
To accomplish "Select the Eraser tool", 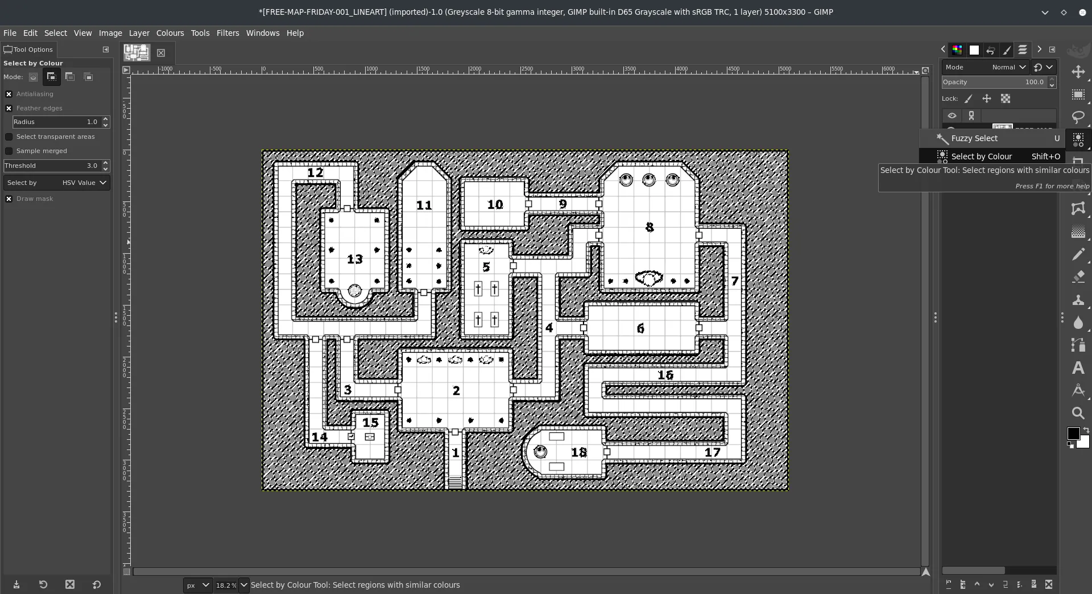I will [x=1078, y=277].
